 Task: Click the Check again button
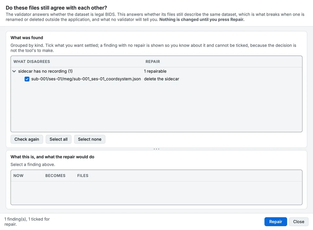(x=27, y=139)
